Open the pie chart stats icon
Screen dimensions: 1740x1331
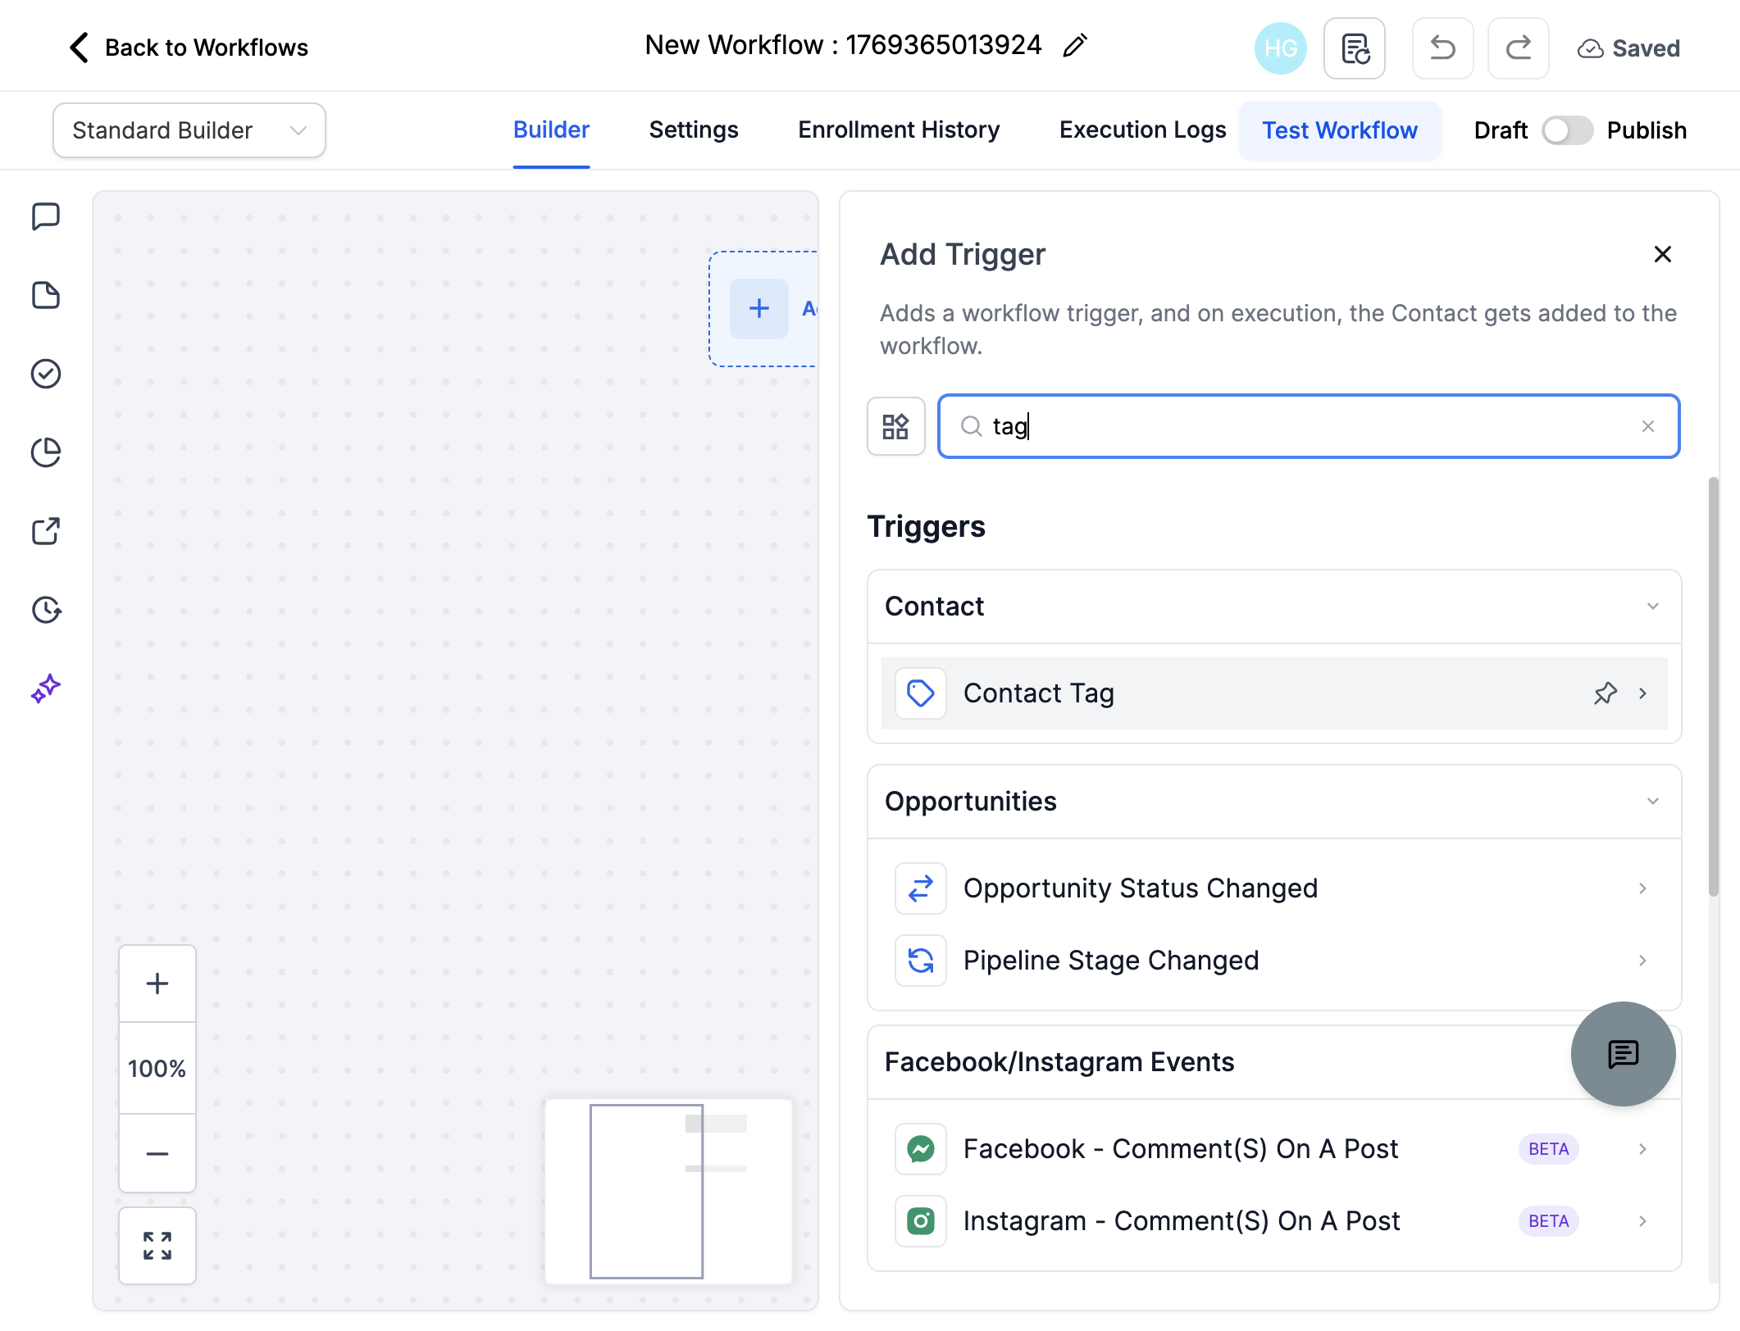click(x=46, y=452)
